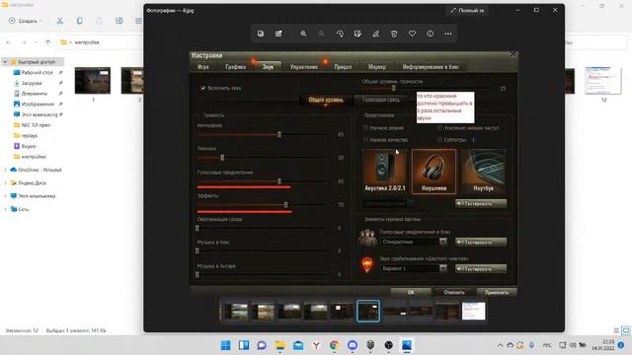632x355 pixels.
Task: Select the 'Голосовая связь' sub-tab
Action: click(381, 100)
